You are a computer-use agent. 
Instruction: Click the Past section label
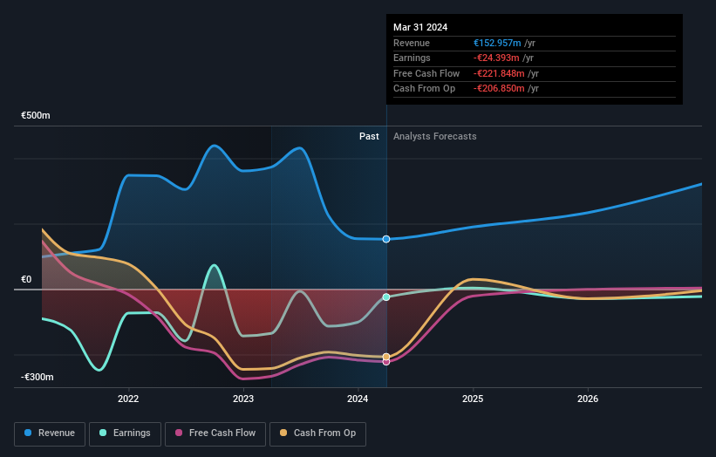coord(369,137)
